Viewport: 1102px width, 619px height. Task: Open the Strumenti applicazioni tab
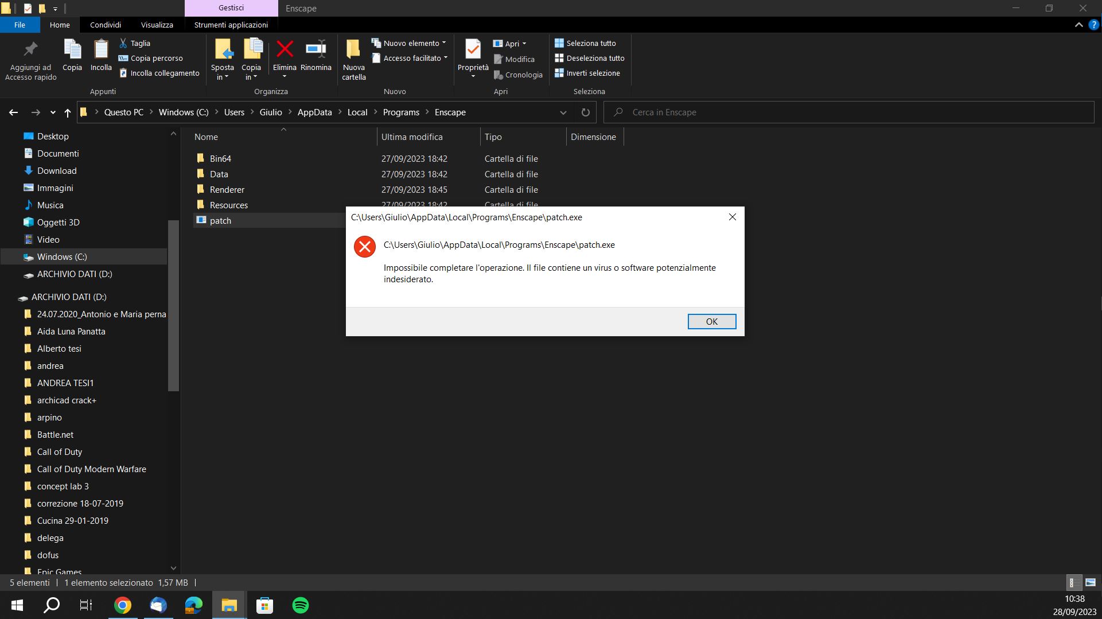(231, 25)
